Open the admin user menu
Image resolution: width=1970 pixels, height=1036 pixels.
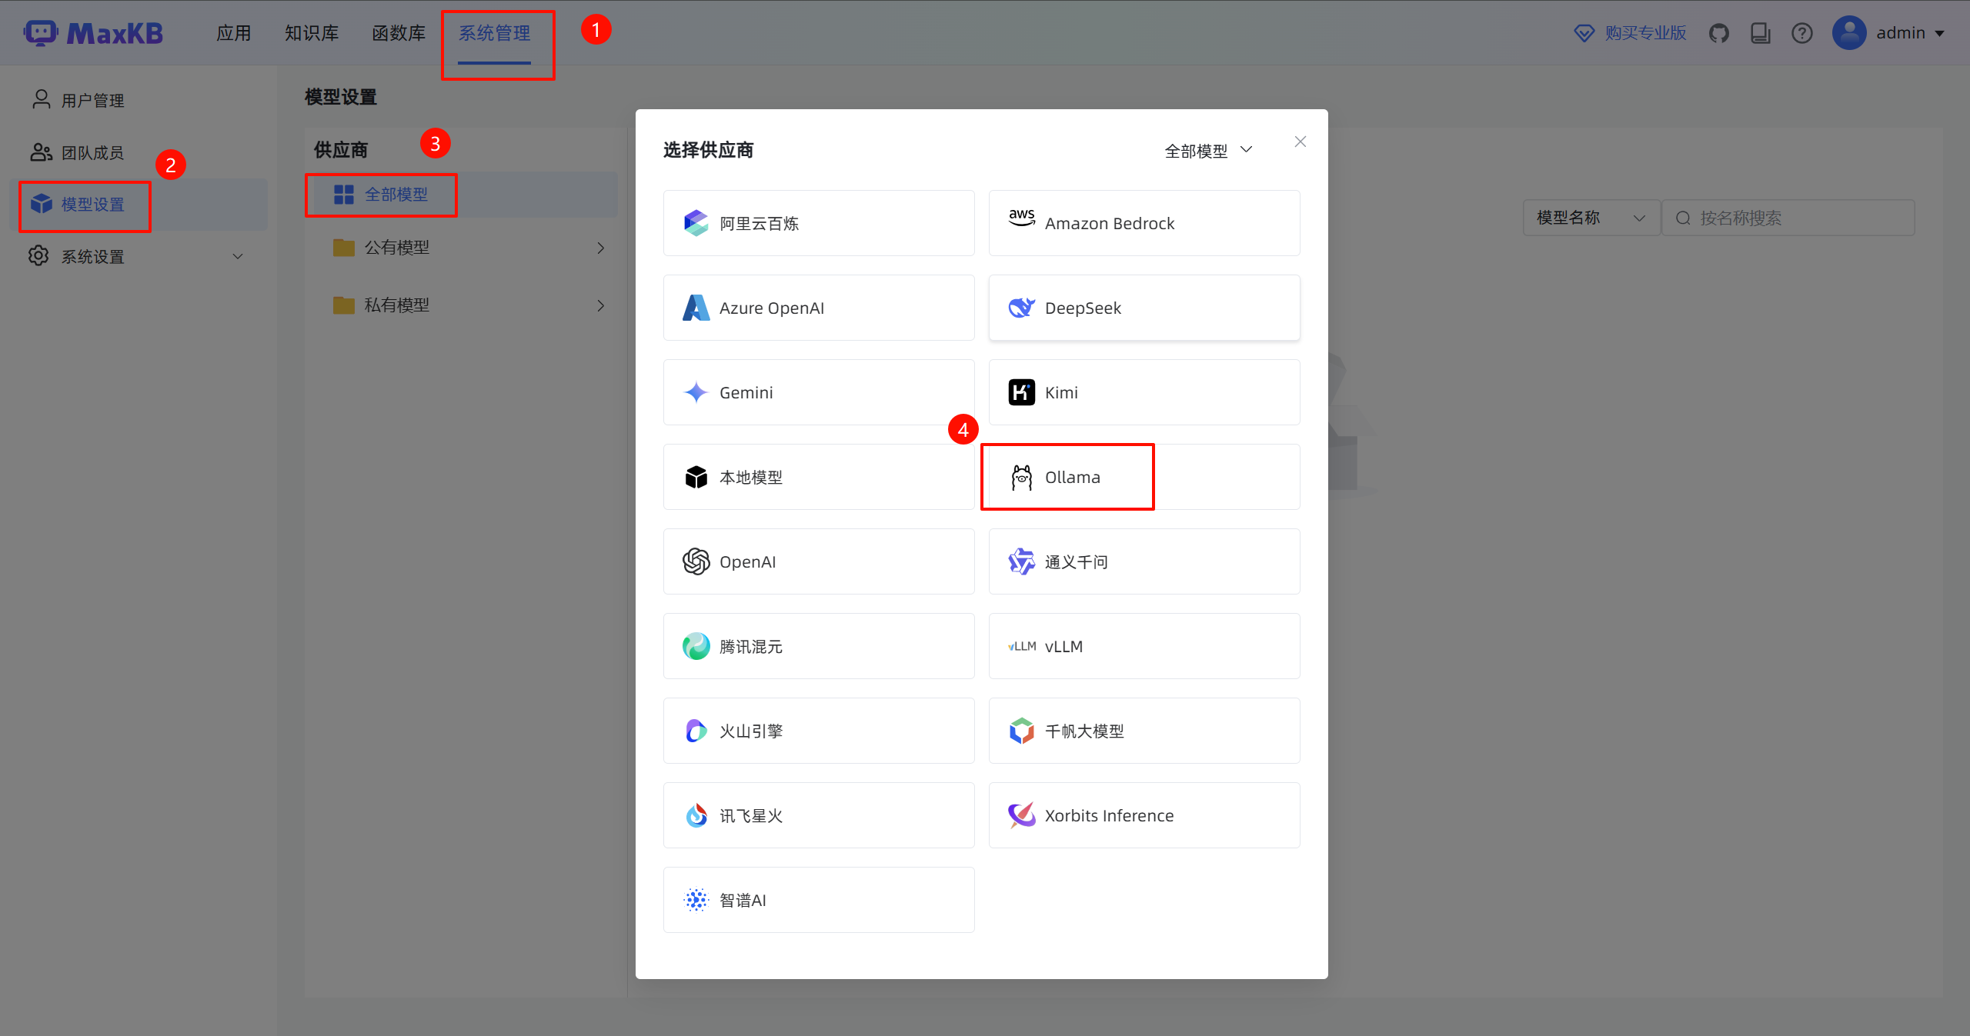click(x=1889, y=33)
